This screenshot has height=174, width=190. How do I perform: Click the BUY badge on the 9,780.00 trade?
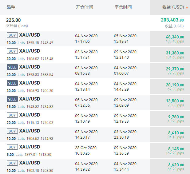[12, 115]
